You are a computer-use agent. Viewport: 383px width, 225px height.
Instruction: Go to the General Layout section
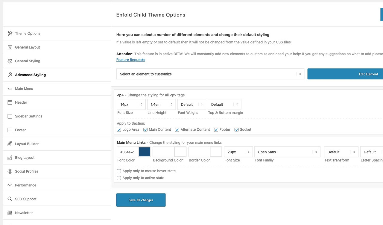coord(57,47)
